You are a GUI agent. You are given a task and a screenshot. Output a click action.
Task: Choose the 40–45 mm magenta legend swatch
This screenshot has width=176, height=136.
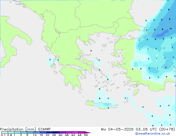(75, 132)
